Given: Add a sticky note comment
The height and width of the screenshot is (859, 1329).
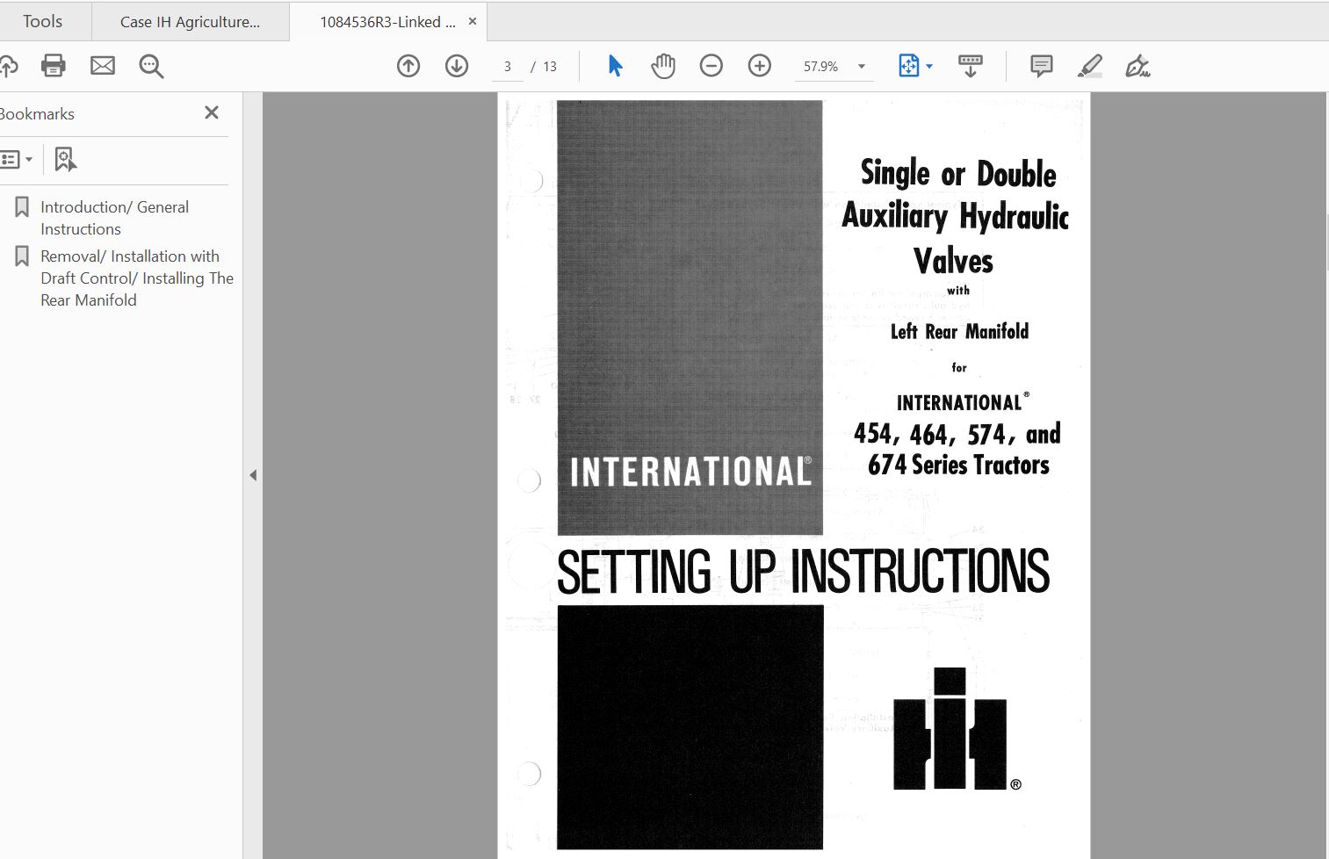Looking at the screenshot, I should pyautogui.click(x=1042, y=66).
